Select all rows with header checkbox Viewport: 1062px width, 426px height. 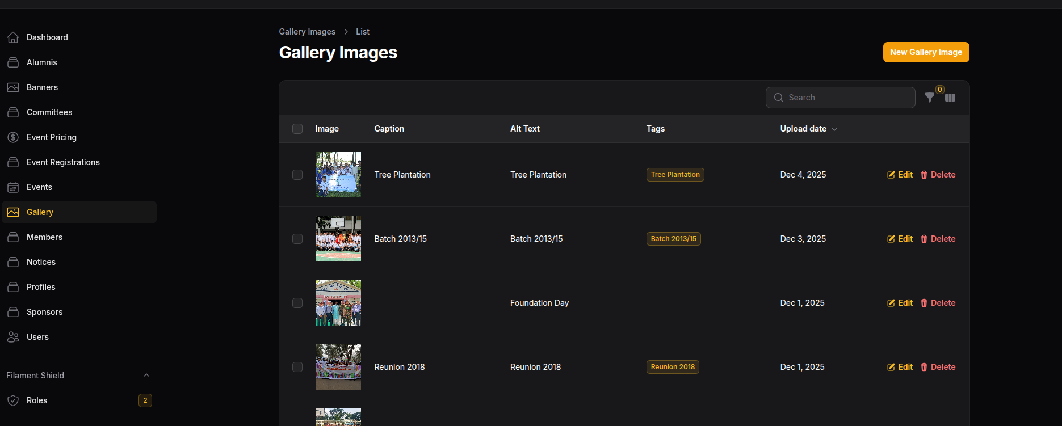(297, 129)
